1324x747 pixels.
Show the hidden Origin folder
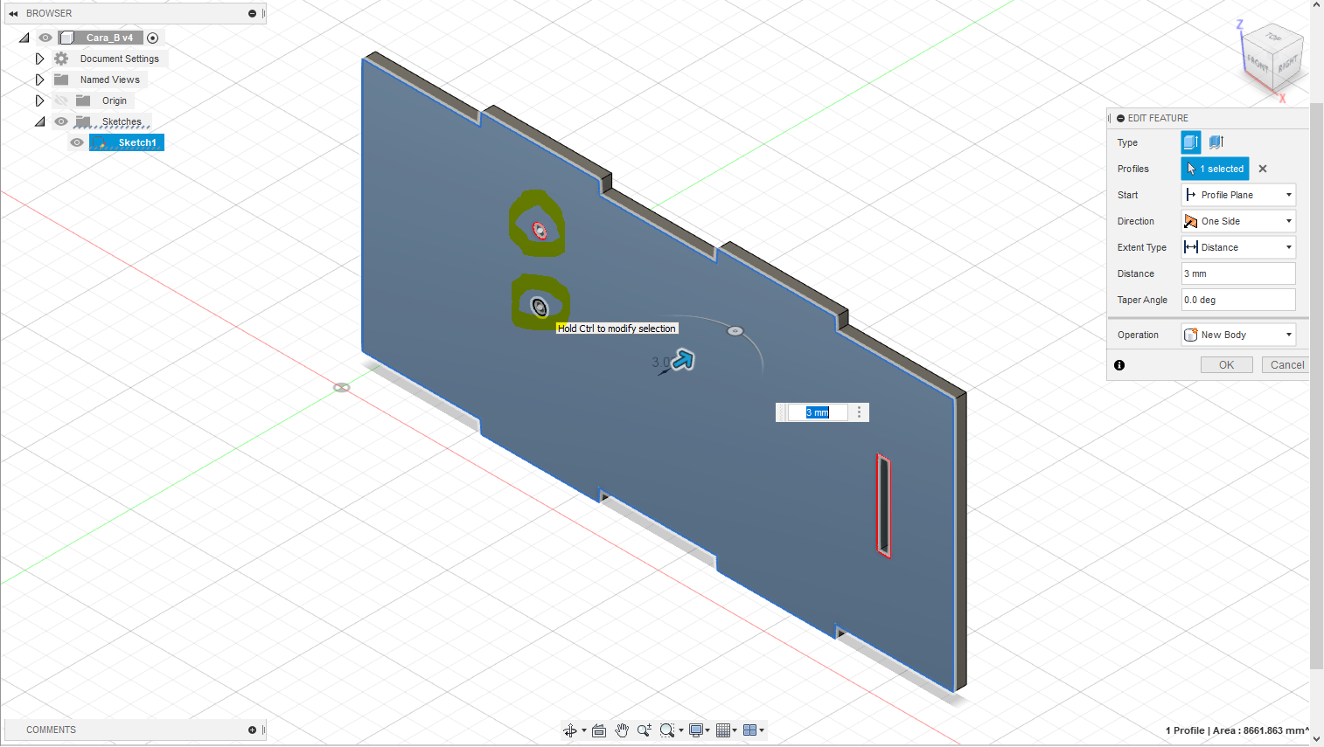click(61, 100)
